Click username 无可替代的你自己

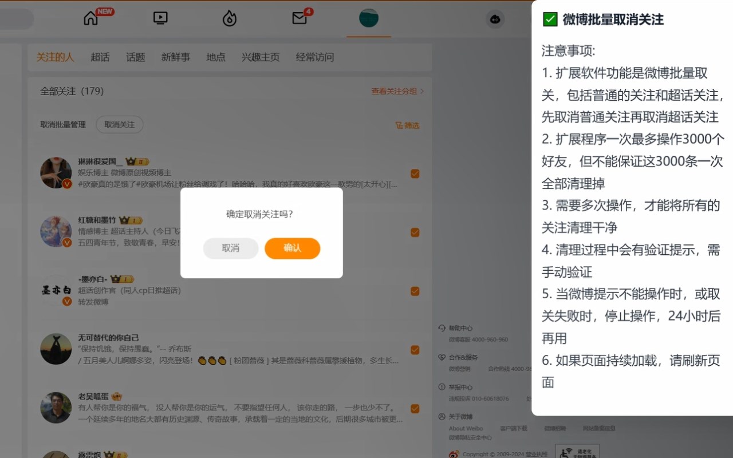[x=108, y=338]
